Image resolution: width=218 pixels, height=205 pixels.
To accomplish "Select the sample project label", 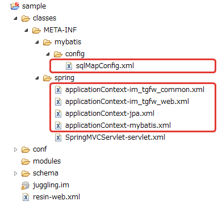I will [34, 6].
